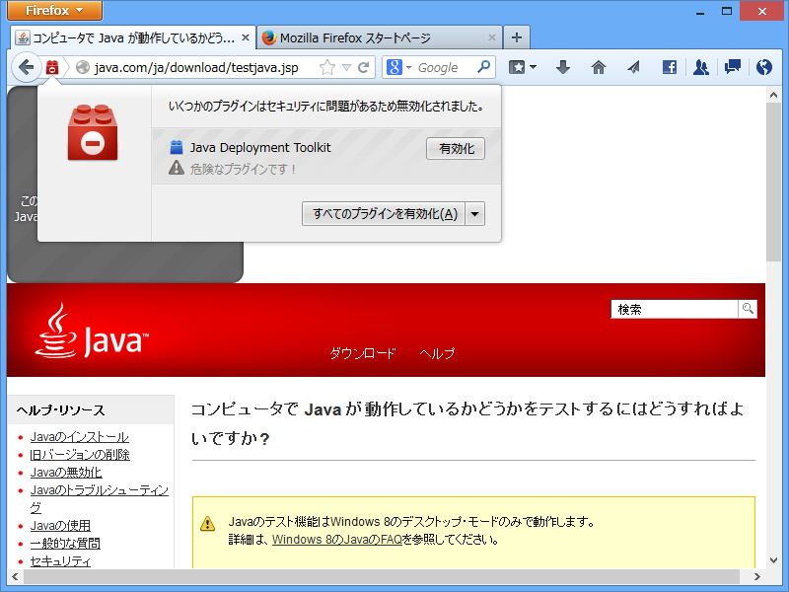The height and width of the screenshot is (592, 789).
Task: Click the chat bubbles icon
Action: pyautogui.click(x=731, y=67)
